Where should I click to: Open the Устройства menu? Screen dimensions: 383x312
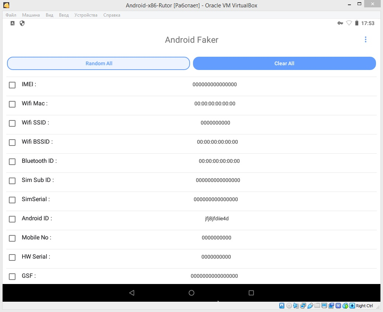86,15
